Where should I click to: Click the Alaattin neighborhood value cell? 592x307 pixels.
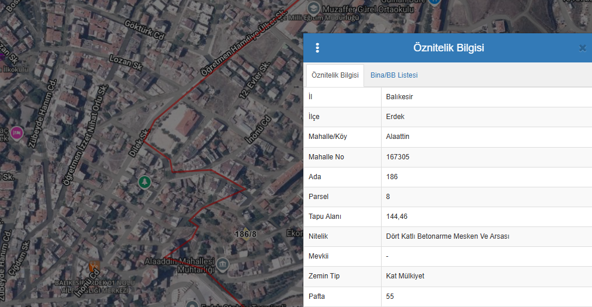click(397, 137)
